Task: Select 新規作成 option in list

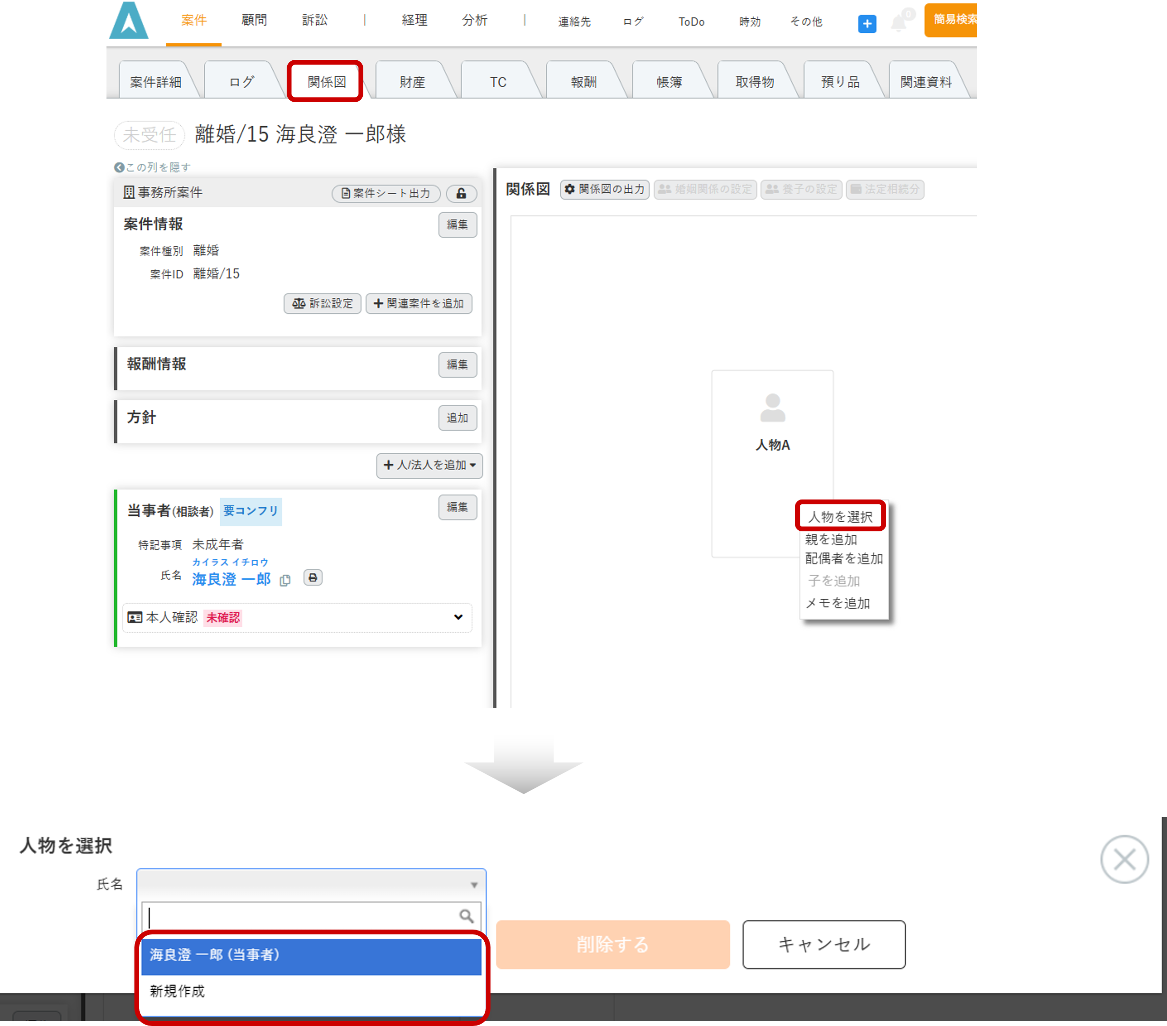Action: point(311,992)
